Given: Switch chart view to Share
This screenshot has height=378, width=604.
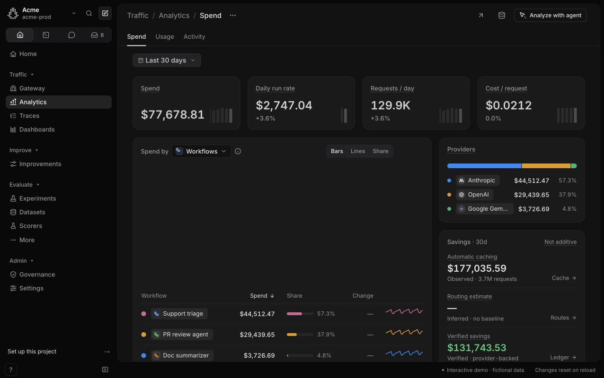Looking at the screenshot, I should click(x=381, y=151).
